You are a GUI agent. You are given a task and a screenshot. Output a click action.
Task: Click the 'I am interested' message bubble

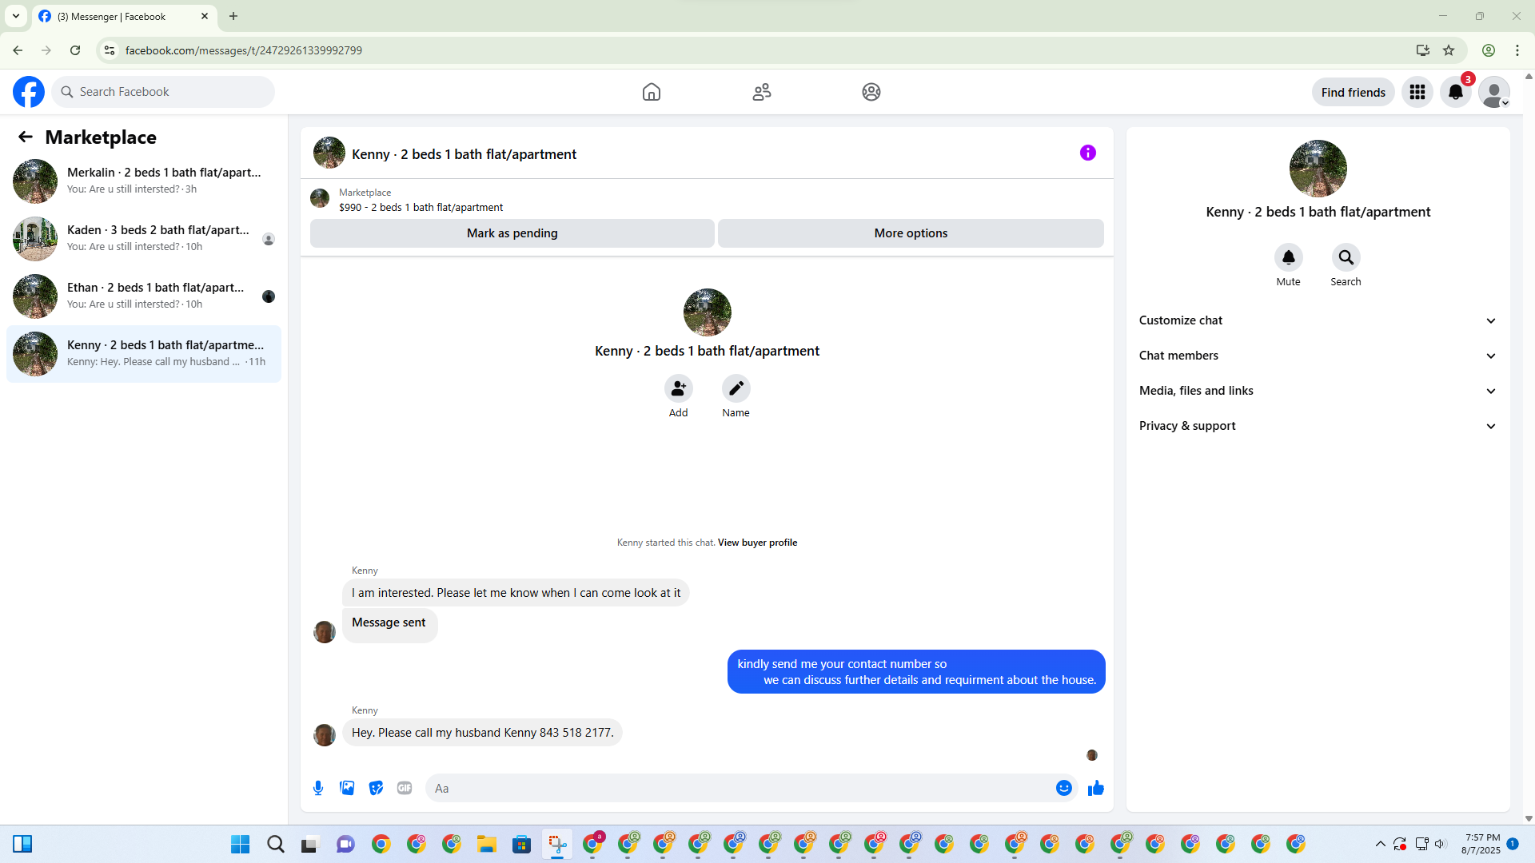tap(516, 593)
